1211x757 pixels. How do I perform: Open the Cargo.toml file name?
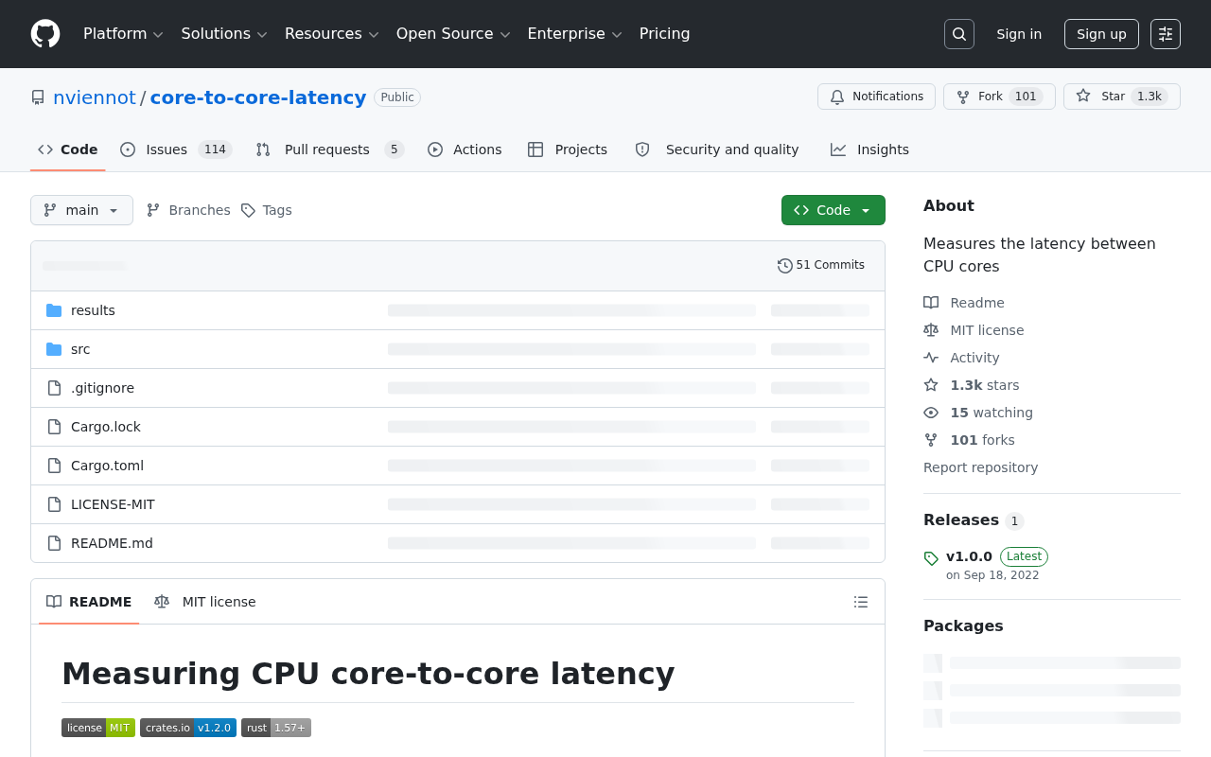point(107,466)
